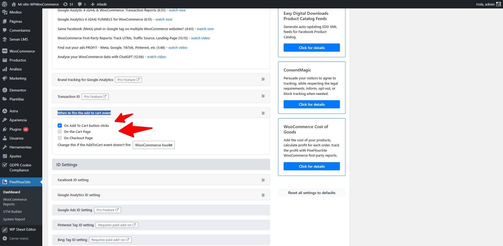Click details button for ConsentMagic
The width and height of the screenshot is (503, 246).
pyautogui.click(x=312, y=104)
